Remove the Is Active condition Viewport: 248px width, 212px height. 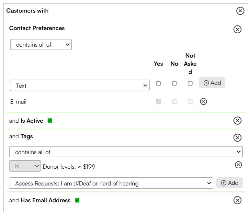point(237,121)
